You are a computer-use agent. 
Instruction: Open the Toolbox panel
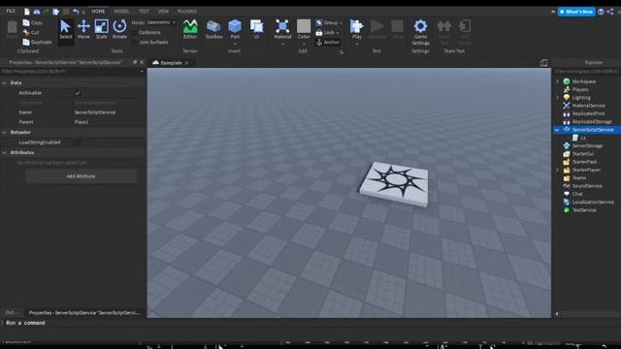(x=213, y=30)
